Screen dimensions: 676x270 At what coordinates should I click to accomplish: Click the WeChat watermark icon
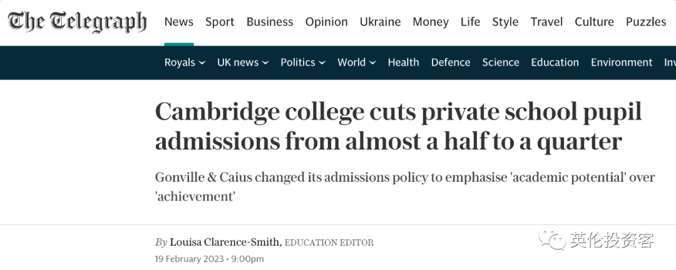[x=552, y=239]
